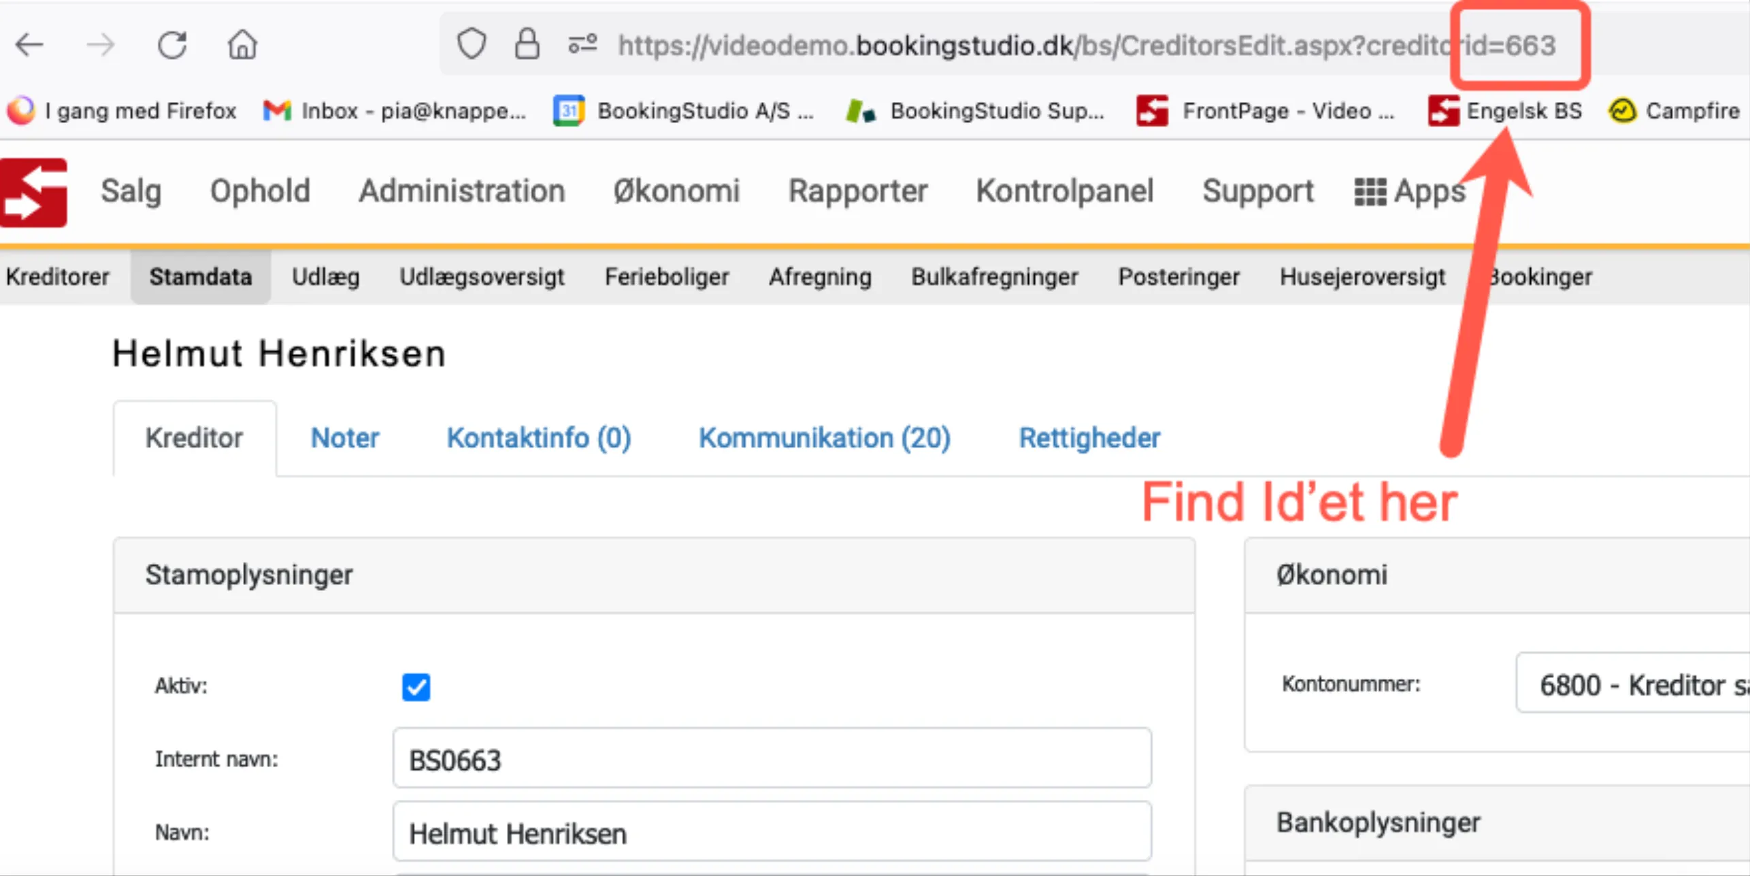Open the Husejeroversigt section

1361,276
